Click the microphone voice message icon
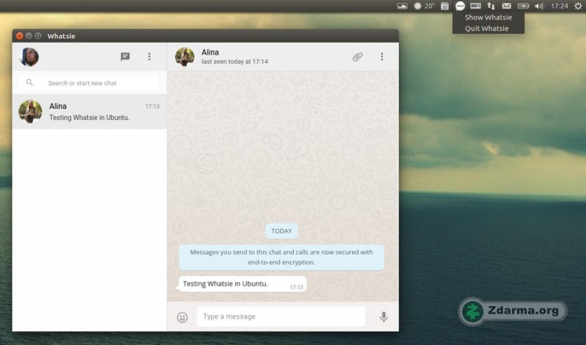Viewport: 586px width, 345px height. (x=383, y=316)
